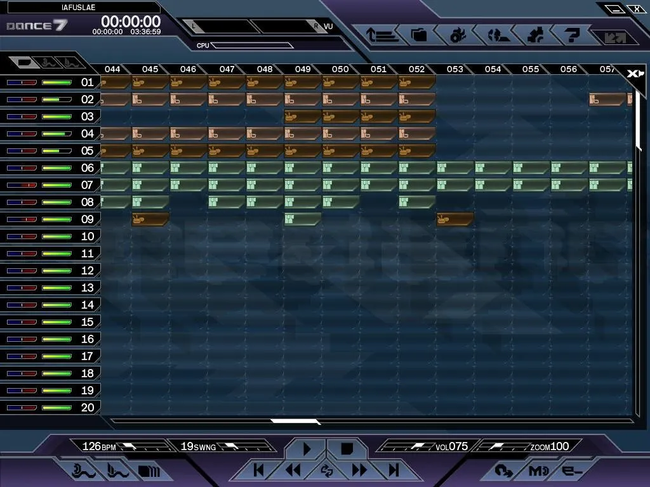
Task: Click the XP expander at top right
Action: pyautogui.click(x=632, y=74)
